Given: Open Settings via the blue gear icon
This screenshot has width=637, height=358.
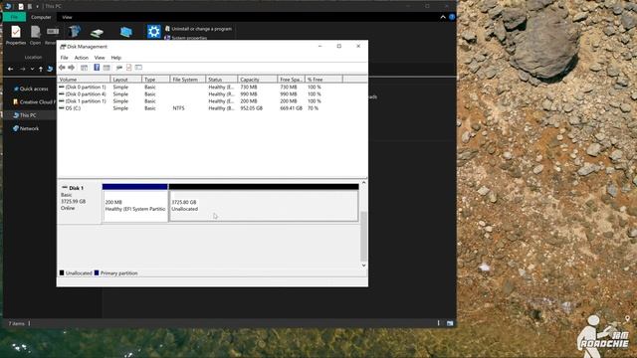Looking at the screenshot, I should [154, 31].
